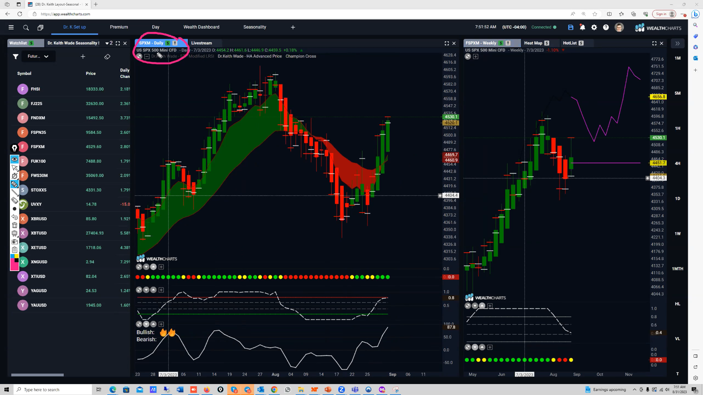Image resolution: width=703 pixels, height=395 pixels.
Task: Add a new workspace tab
Action: pos(293,27)
